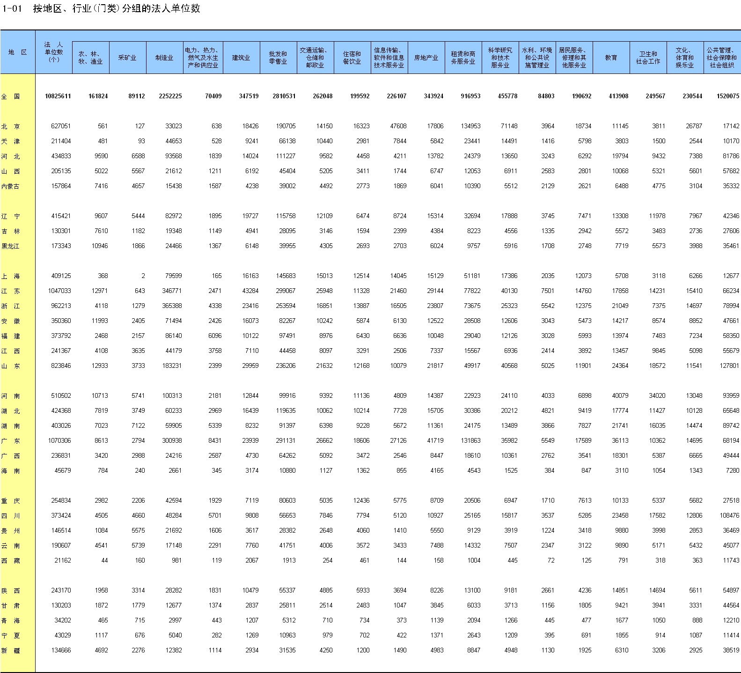
Task: Select the '居民服务、修理和其他服务业' header
Action: [x=574, y=58]
